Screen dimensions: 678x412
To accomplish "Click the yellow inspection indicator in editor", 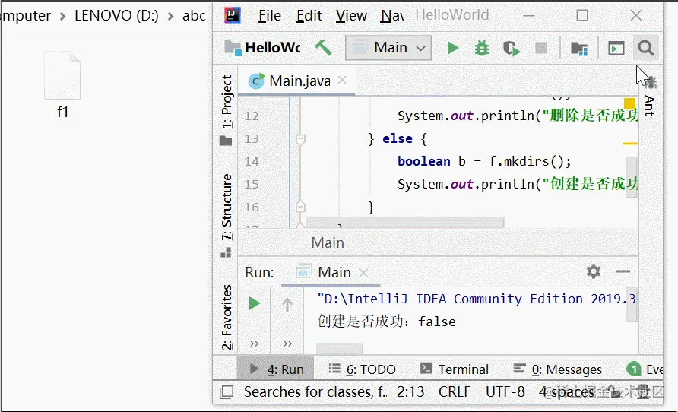I will pos(629,103).
